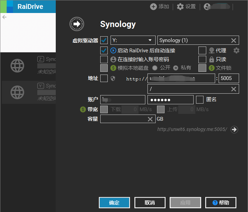Confirm with the 确定 button
This screenshot has height=212, width=248.
click(114, 202)
